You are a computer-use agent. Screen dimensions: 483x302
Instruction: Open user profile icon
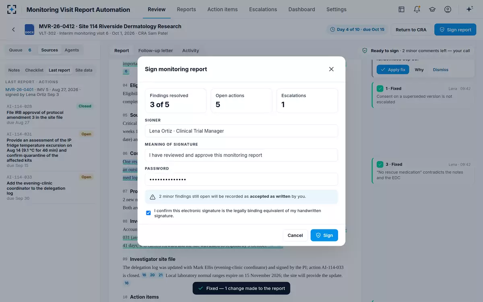448,9
